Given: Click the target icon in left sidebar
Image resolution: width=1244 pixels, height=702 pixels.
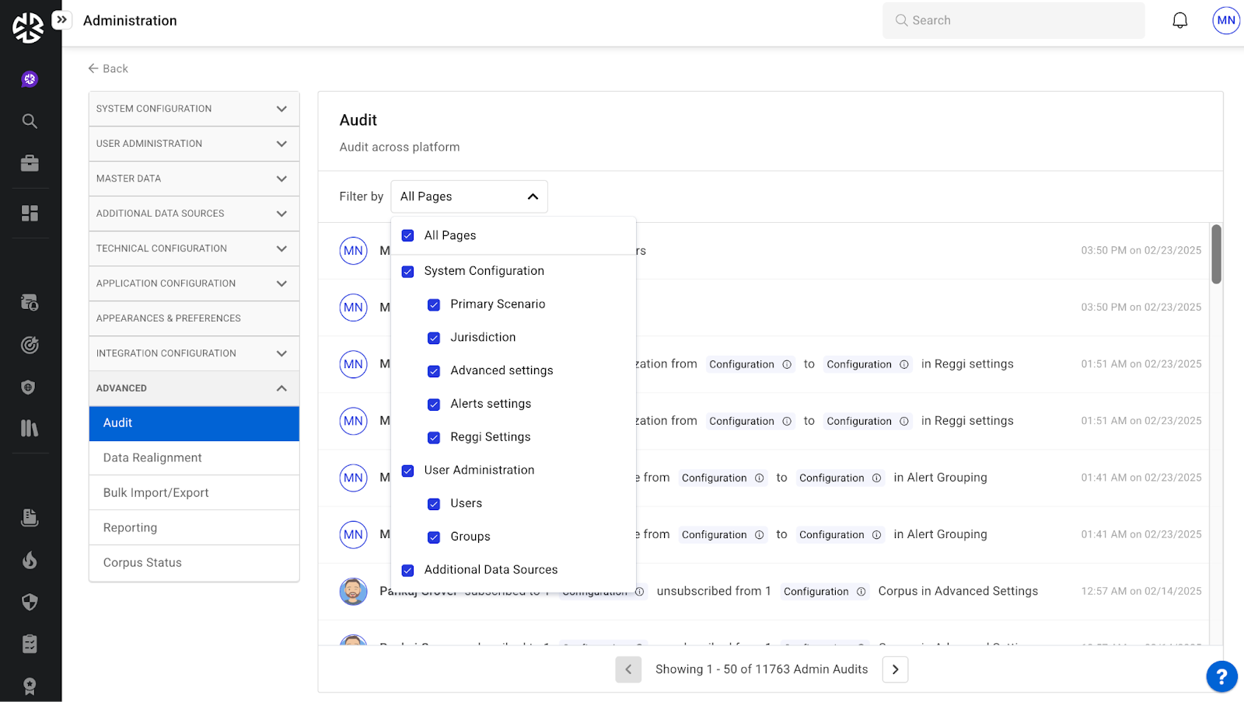Looking at the screenshot, I should point(30,345).
